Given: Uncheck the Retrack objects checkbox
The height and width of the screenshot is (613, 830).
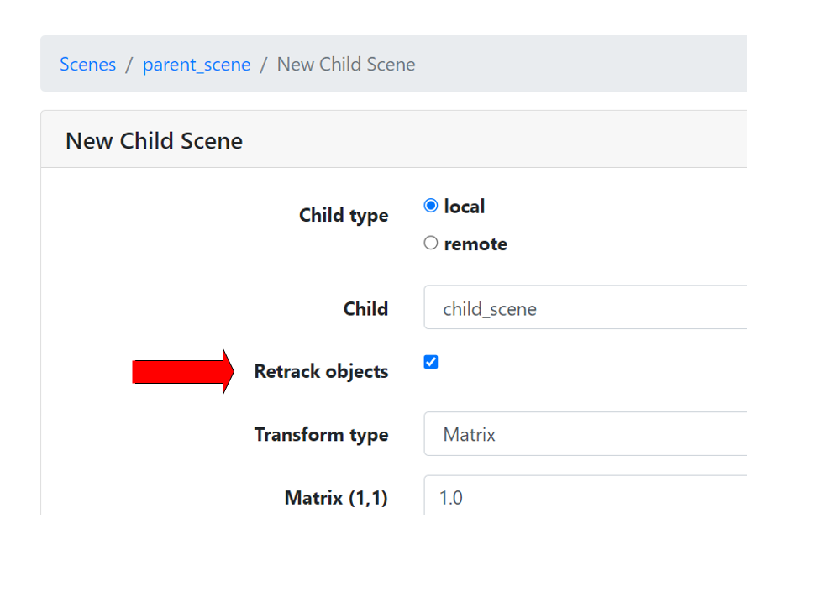Looking at the screenshot, I should pos(431,362).
